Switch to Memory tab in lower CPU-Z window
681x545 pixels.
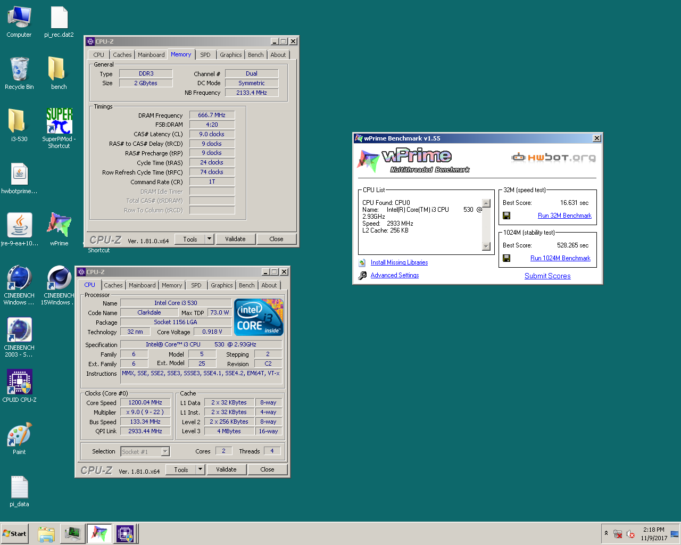pos(172,285)
